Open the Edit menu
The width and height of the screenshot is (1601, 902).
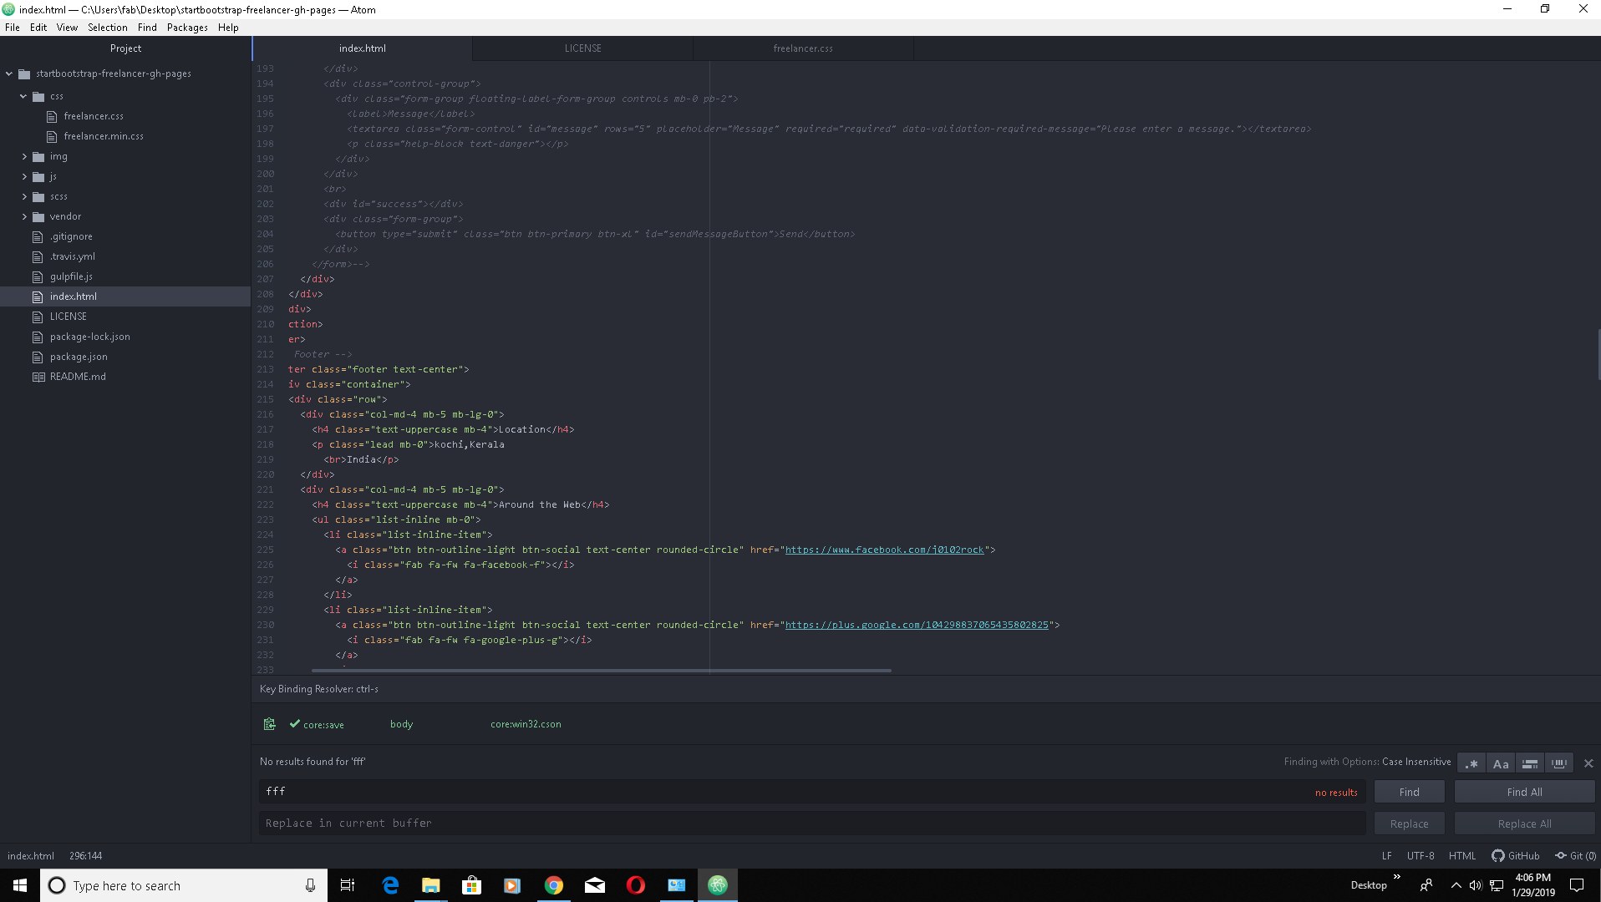[38, 28]
